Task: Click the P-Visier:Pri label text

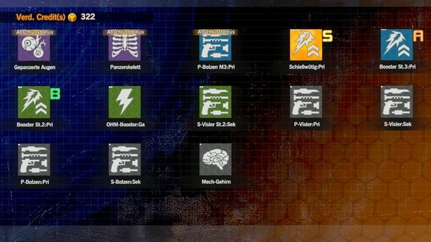Action: point(307,124)
